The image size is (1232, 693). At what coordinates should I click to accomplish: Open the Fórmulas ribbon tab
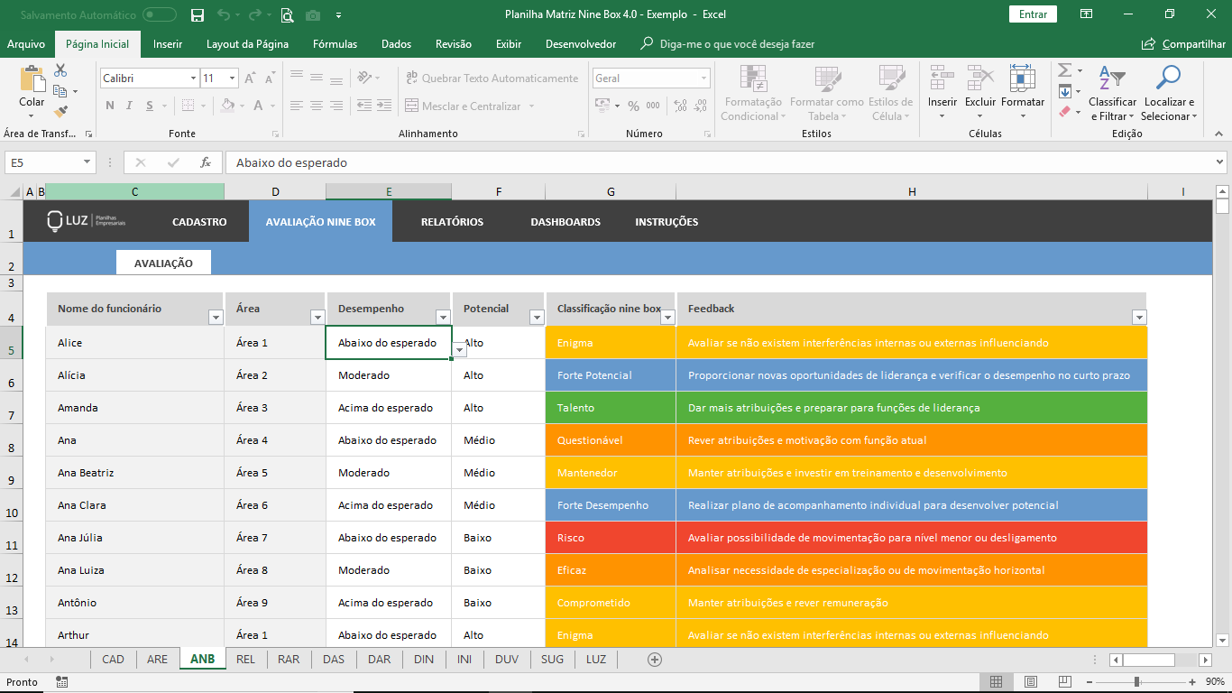pos(335,44)
